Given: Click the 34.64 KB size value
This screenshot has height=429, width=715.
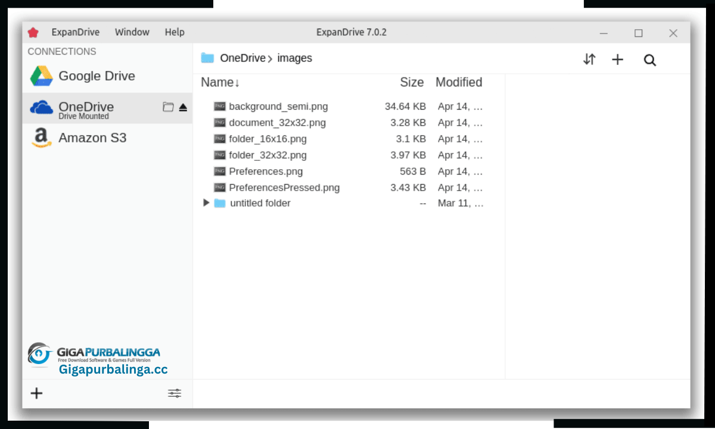Looking at the screenshot, I should pos(405,107).
